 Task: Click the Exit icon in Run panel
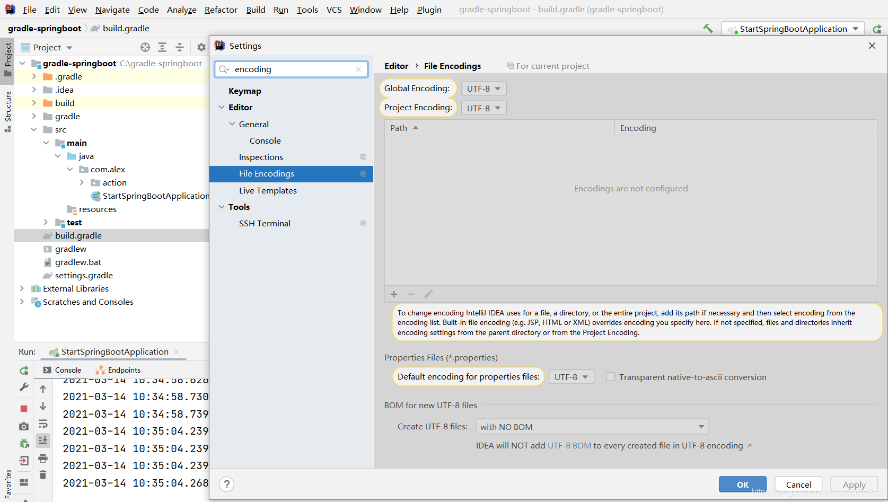tap(24, 461)
